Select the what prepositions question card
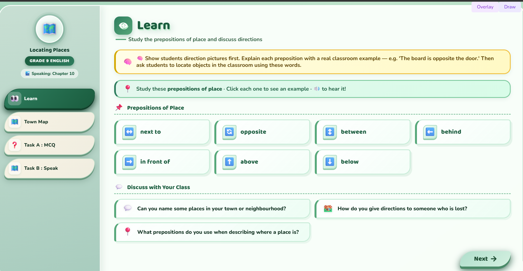The width and height of the screenshot is (523, 271). click(x=212, y=232)
